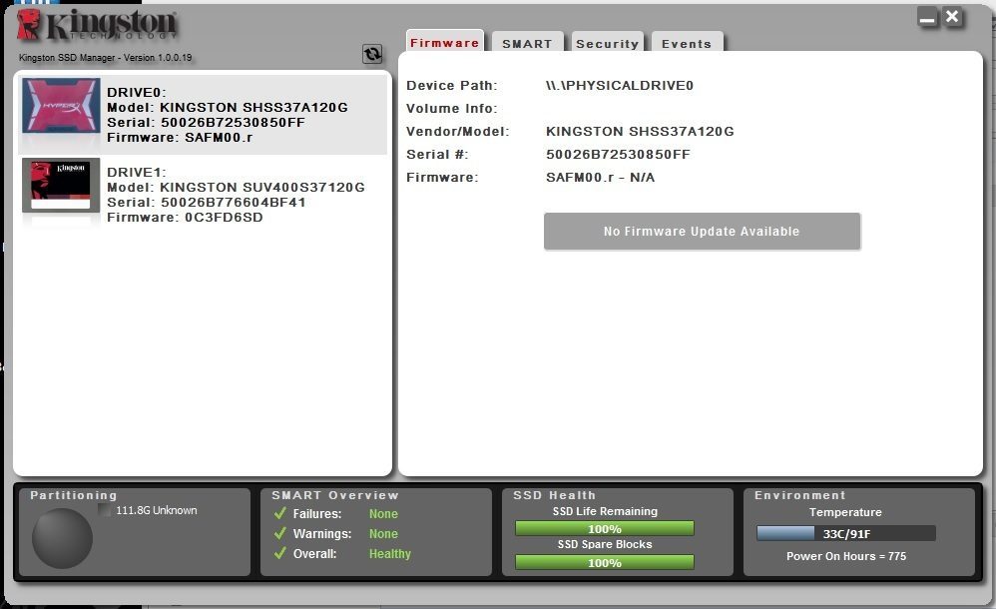This screenshot has height=609, width=996.
Task: Open the Events tab
Action: [x=687, y=43]
